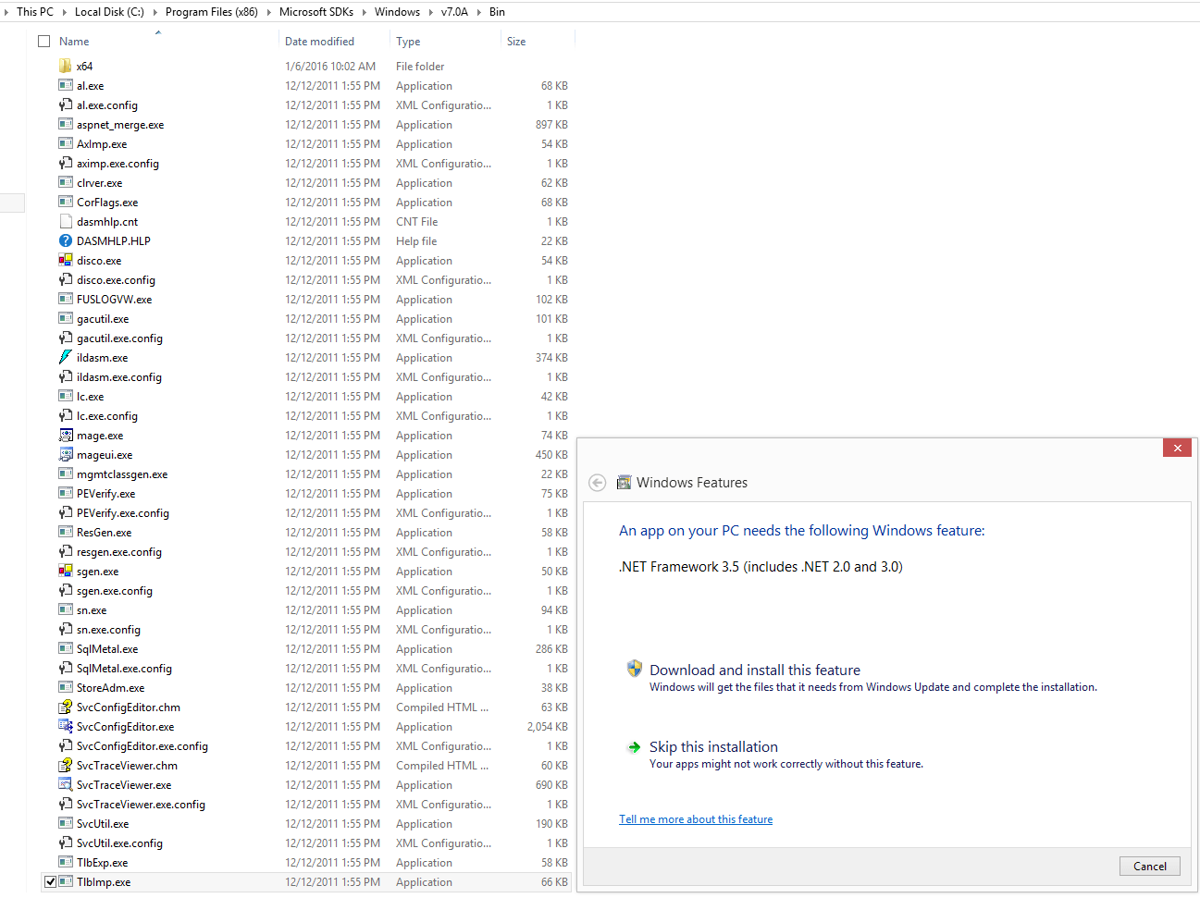Click the disco.exe colored application icon

pos(65,260)
